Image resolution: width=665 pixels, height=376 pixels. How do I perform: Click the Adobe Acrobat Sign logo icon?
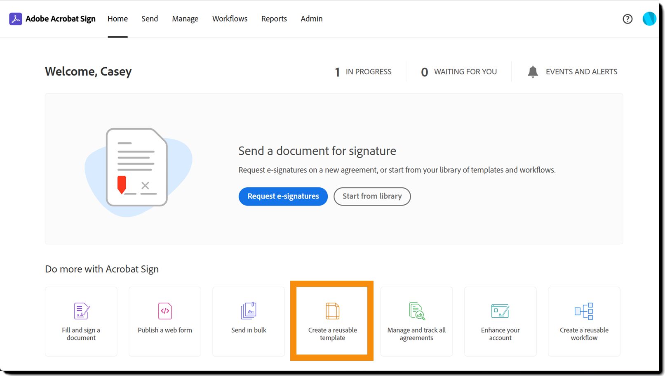pos(16,19)
